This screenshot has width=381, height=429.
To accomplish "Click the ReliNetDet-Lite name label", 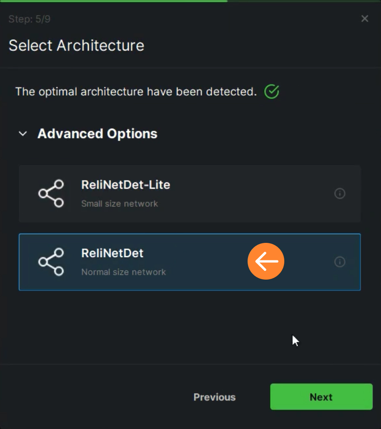I will coord(126,185).
